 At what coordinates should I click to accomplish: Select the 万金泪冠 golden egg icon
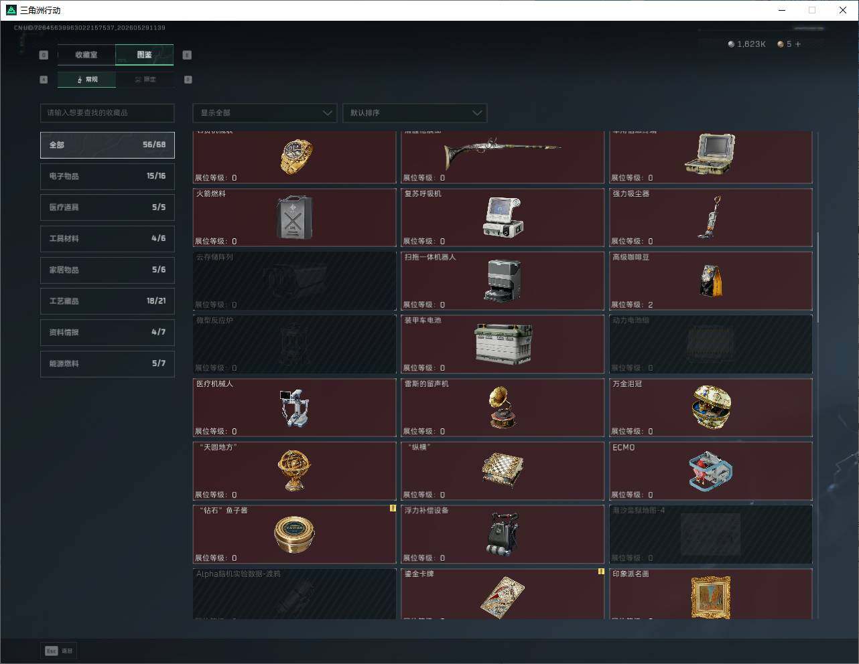[x=711, y=406]
